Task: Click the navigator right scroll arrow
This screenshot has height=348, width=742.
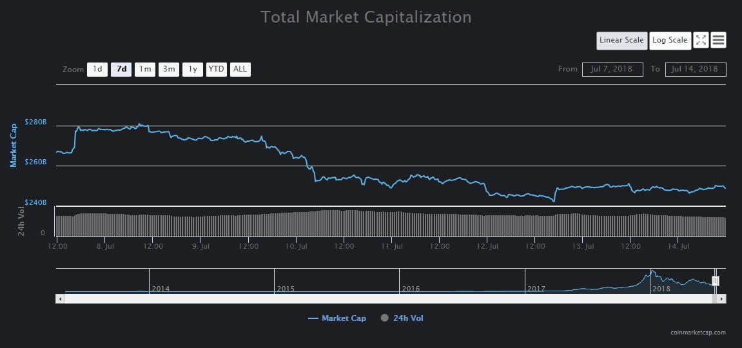Action: coord(721,299)
